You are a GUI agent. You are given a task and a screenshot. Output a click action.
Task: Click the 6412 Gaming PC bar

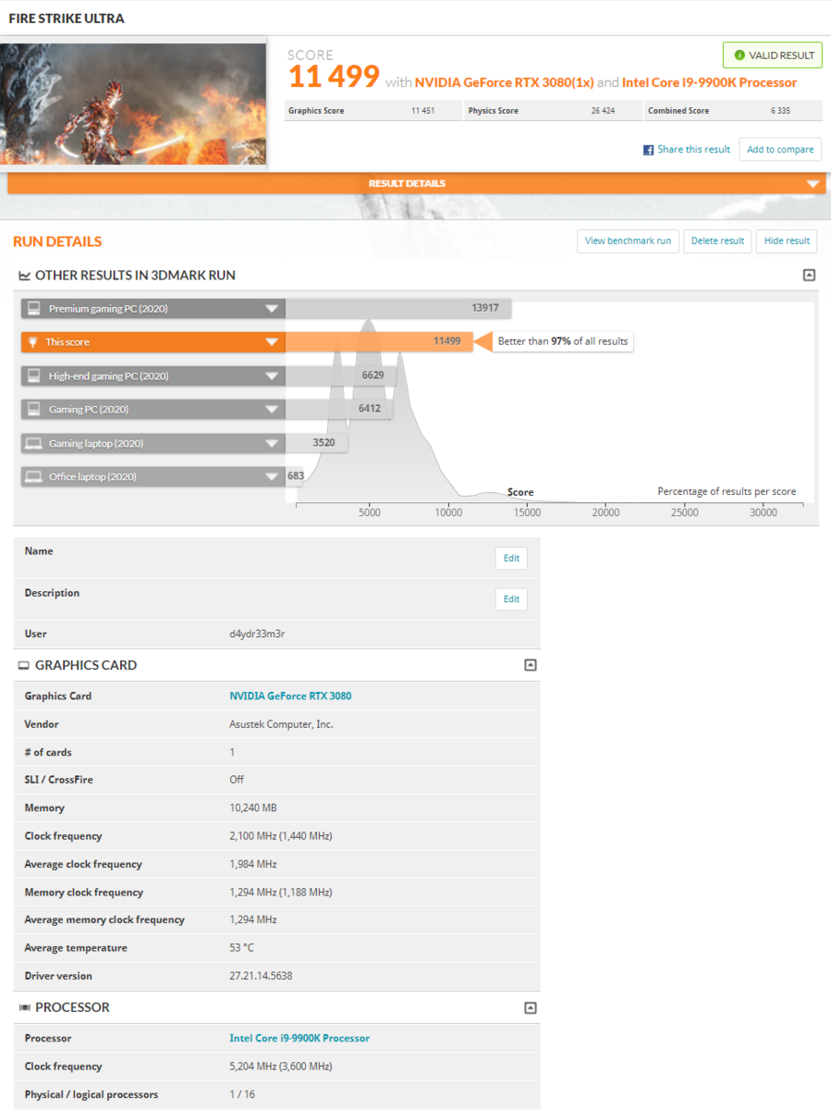[x=339, y=410]
